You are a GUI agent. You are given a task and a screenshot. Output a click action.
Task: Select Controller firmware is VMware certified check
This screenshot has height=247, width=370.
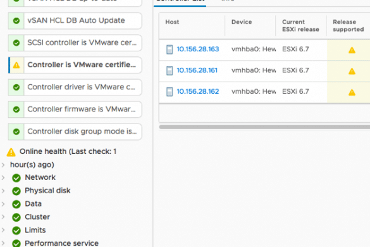[75, 110]
